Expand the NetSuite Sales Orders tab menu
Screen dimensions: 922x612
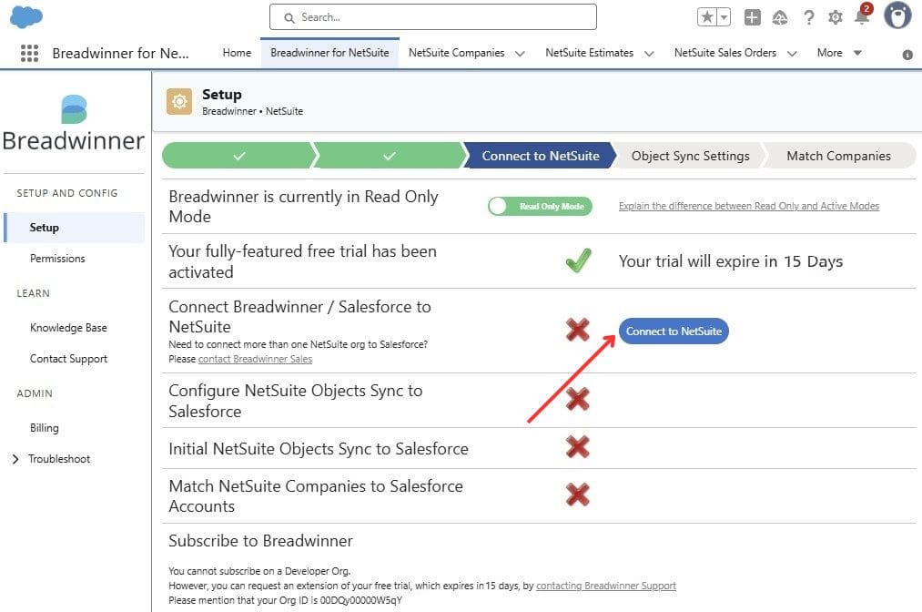pyautogui.click(x=792, y=54)
